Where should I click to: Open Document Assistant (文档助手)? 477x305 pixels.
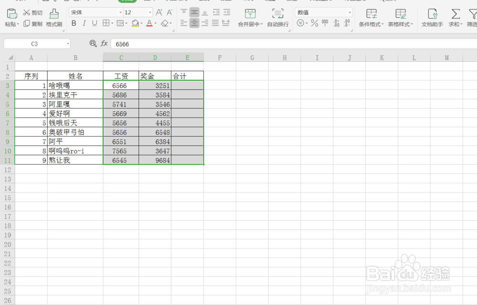point(432,18)
